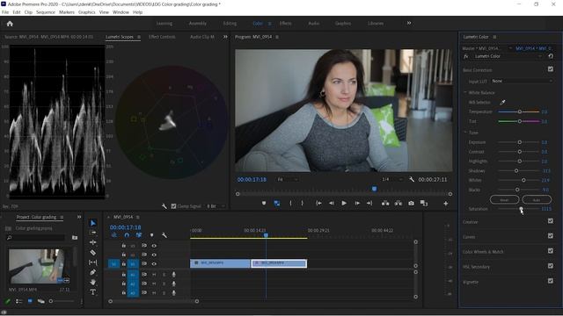
Task: Step back one frame
Action: 331,203
